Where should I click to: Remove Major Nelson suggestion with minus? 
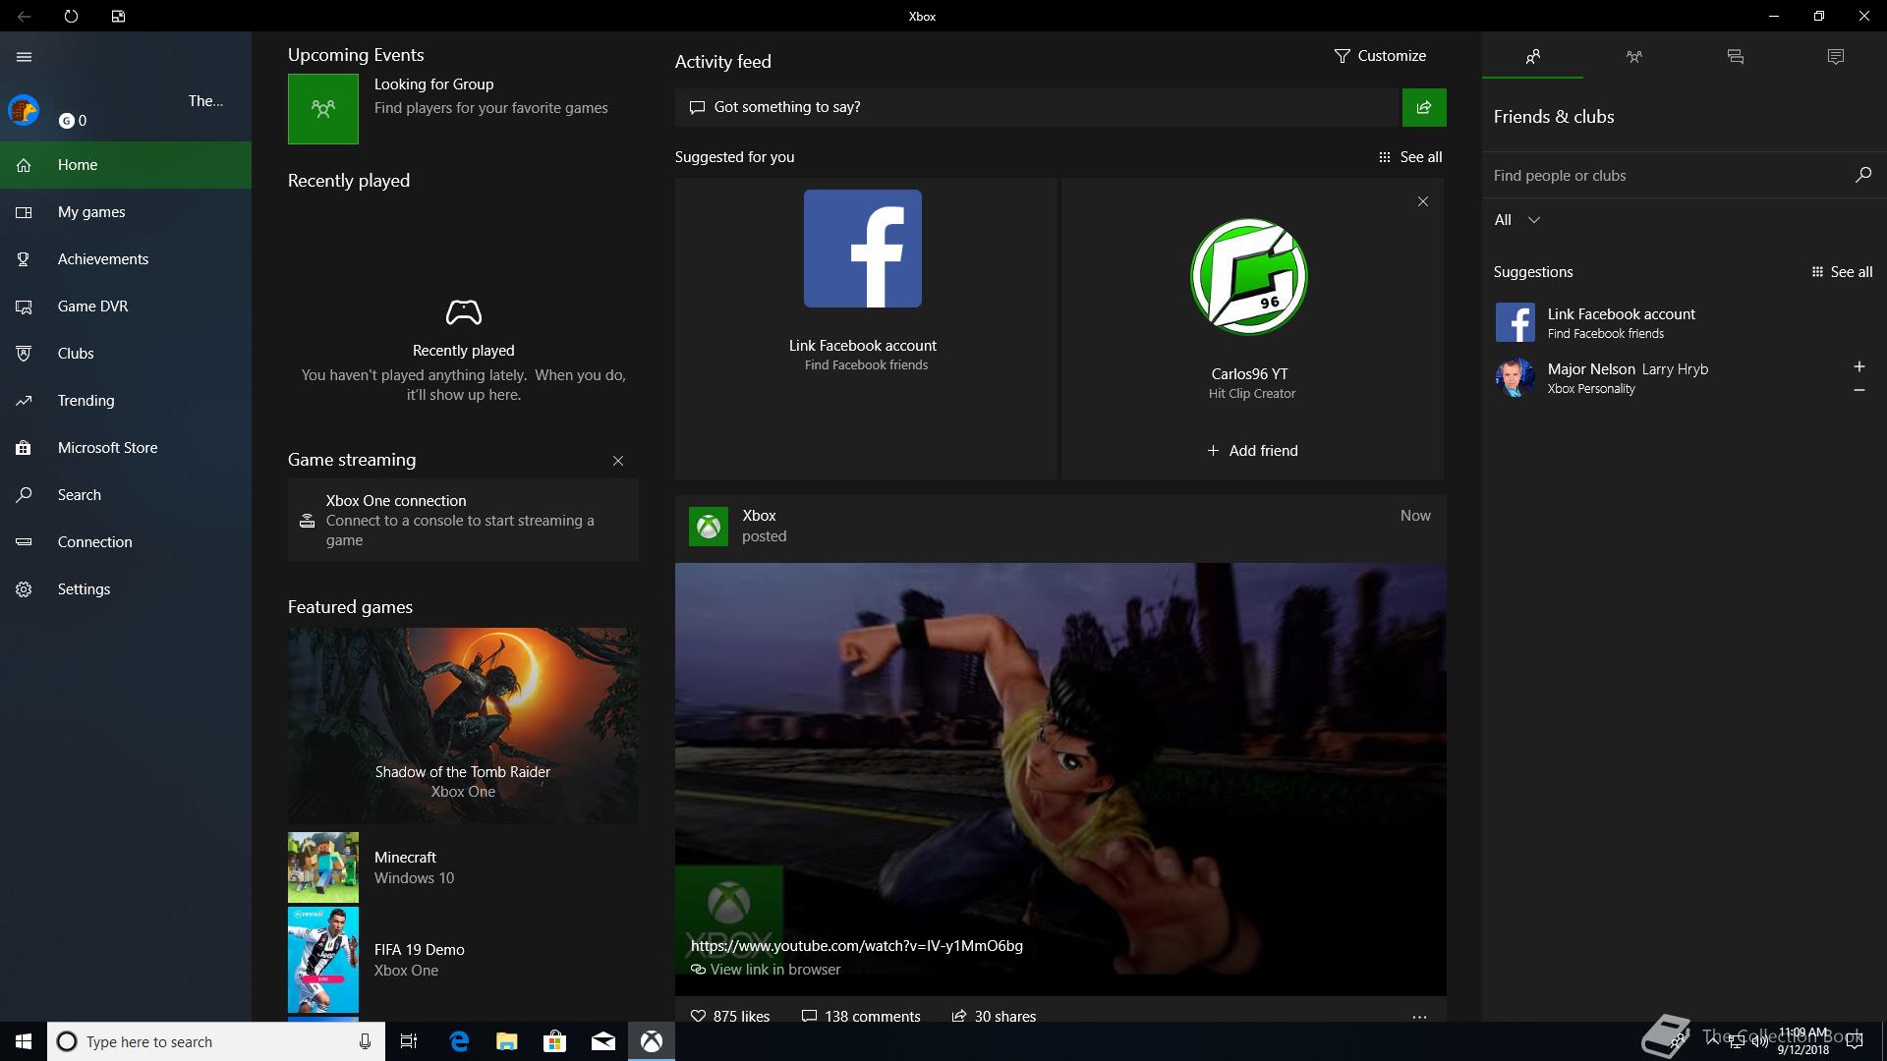[x=1858, y=390]
